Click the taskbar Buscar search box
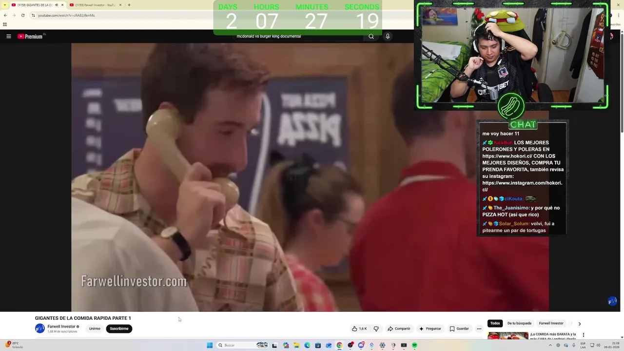Image resolution: width=624 pixels, height=351 pixels. point(243,345)
